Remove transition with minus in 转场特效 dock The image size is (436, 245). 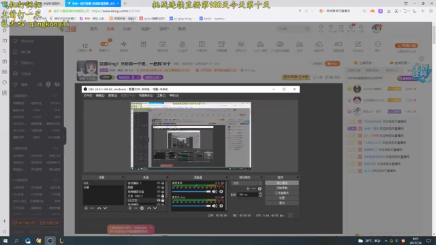click(x=253, y=189)
